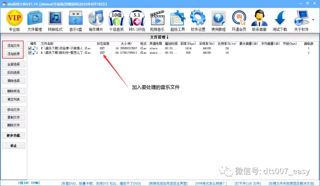Uncheck the 邓岳章 flac file checkbox

(30, 48)
